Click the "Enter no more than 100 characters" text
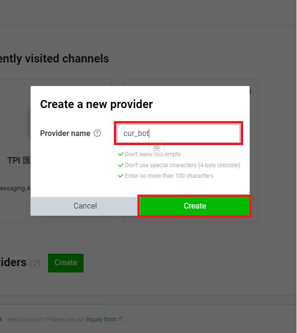 [169, 176]
